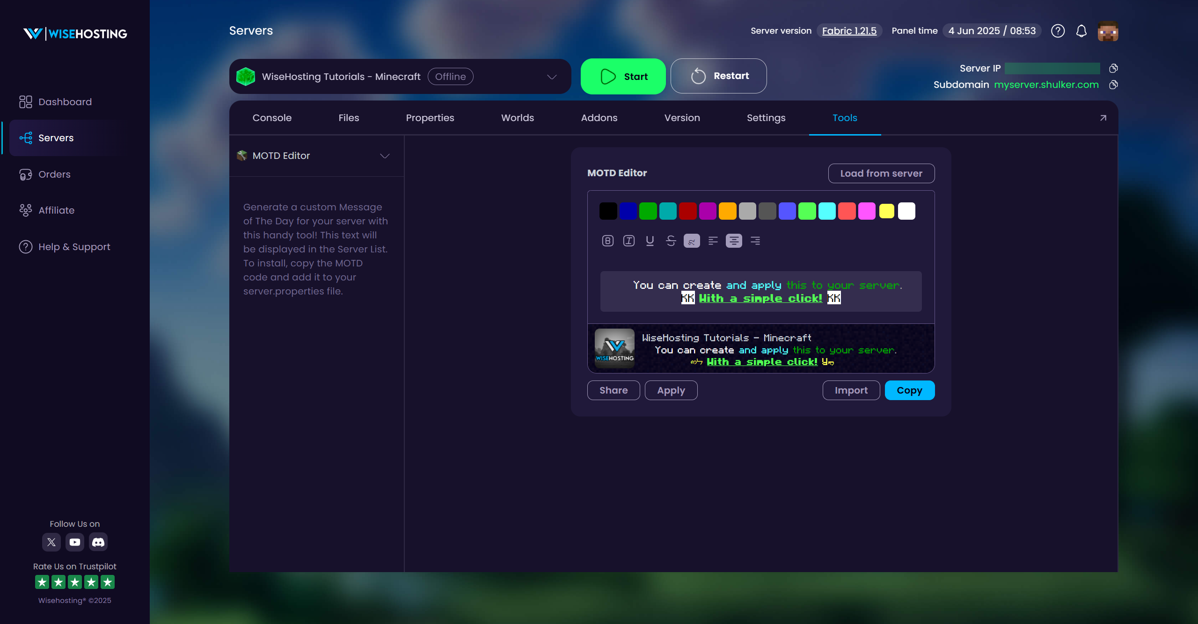Screen dimensions: 1198x624
Task: Click the Offline status badge
Action: point(450,77)
